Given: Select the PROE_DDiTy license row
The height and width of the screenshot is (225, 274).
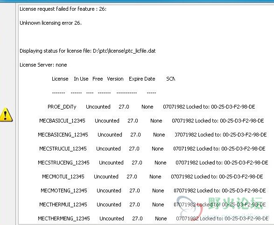Looking at the screenshot, I should [151, 107].
